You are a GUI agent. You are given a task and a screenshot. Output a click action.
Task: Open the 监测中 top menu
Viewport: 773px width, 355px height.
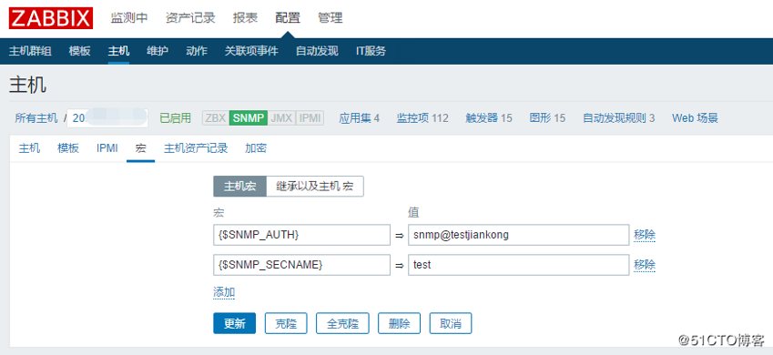pos(129,18)
